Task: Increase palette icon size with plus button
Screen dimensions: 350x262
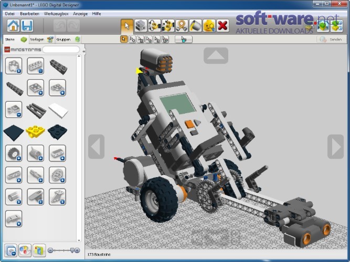Action: [77, 250]
